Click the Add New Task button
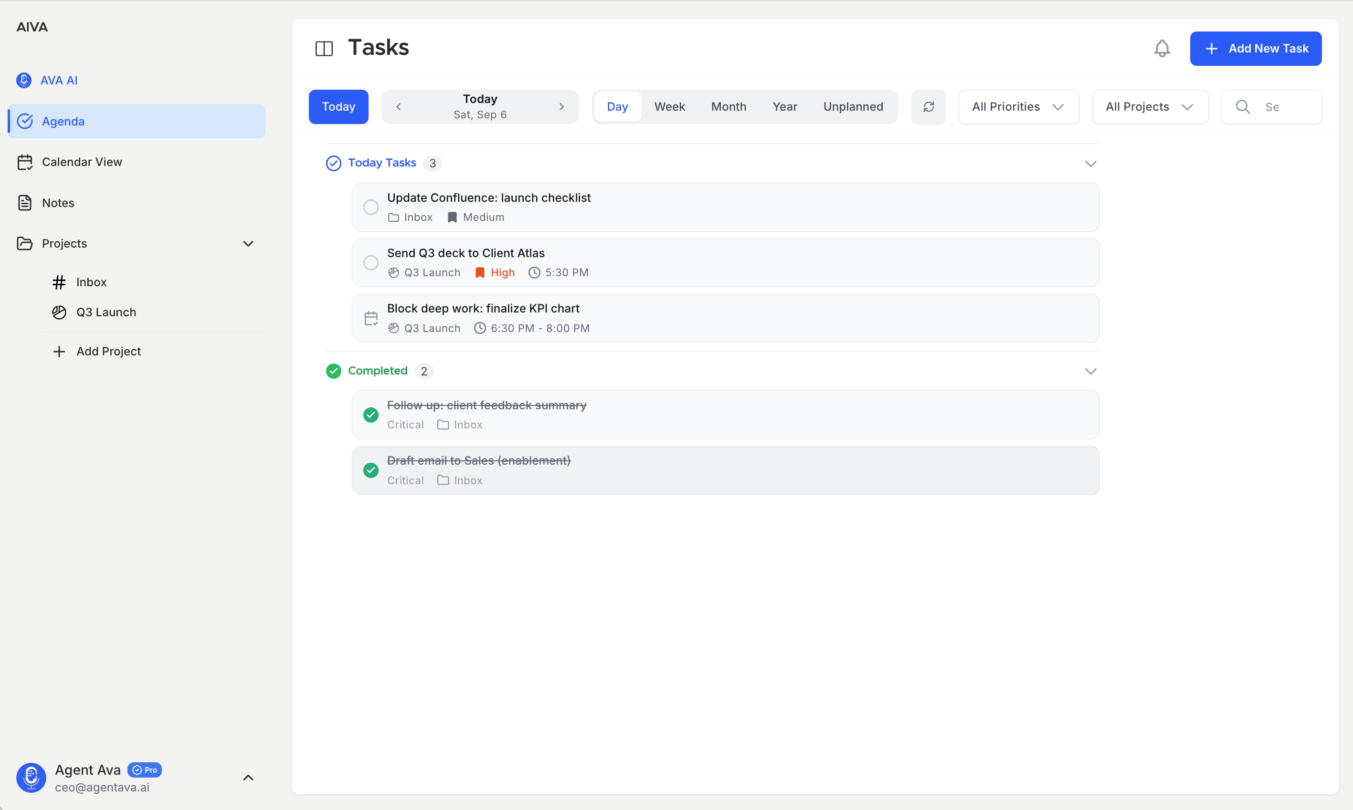Screen dimensions: 1353x810 tap(1255, 49)
